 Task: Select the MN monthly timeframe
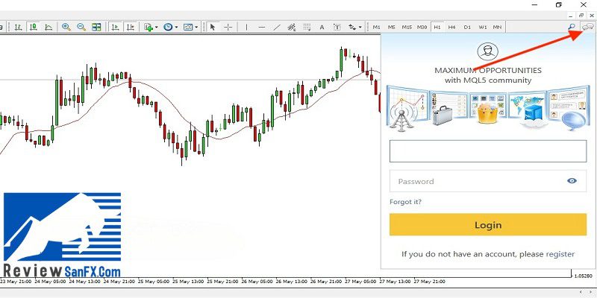coord(497,27)
